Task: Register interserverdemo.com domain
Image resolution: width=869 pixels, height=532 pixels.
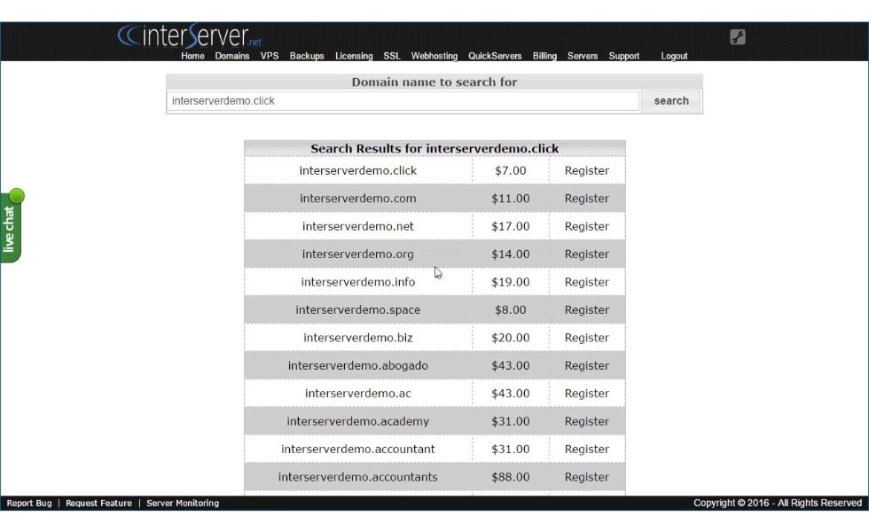Action: pos(586,199)
